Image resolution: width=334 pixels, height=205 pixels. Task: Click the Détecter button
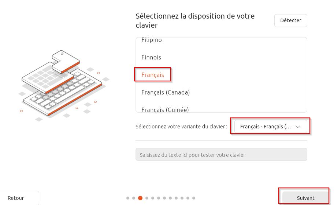[290, 20]
